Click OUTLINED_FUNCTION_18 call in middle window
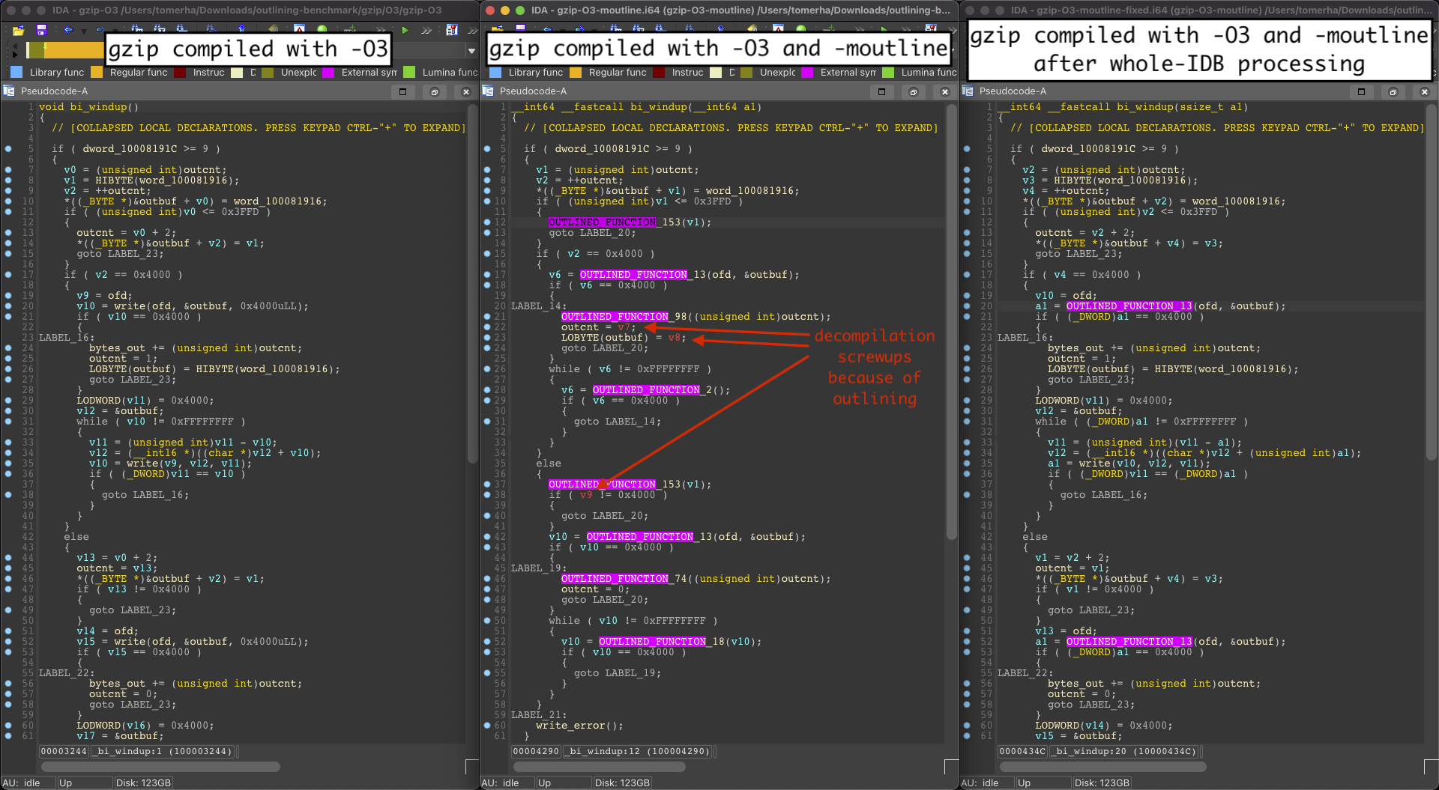The height and width of the screenshot is (790, 1439). [662, 642]
